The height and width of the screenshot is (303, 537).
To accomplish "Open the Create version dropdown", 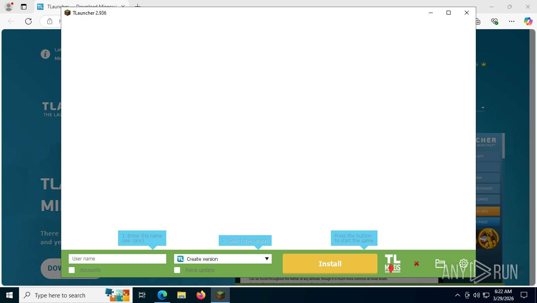I will pos(223,259).
